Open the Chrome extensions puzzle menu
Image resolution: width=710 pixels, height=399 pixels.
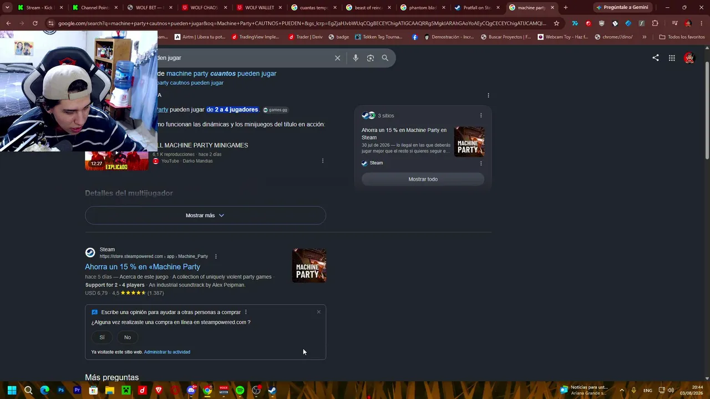tap(655, 23)
